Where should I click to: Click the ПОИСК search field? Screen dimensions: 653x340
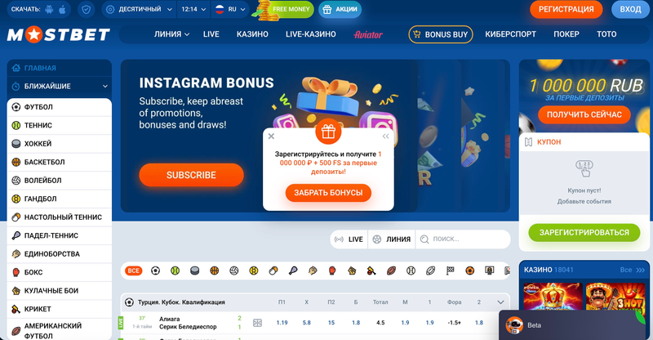[x=463, y=239]
